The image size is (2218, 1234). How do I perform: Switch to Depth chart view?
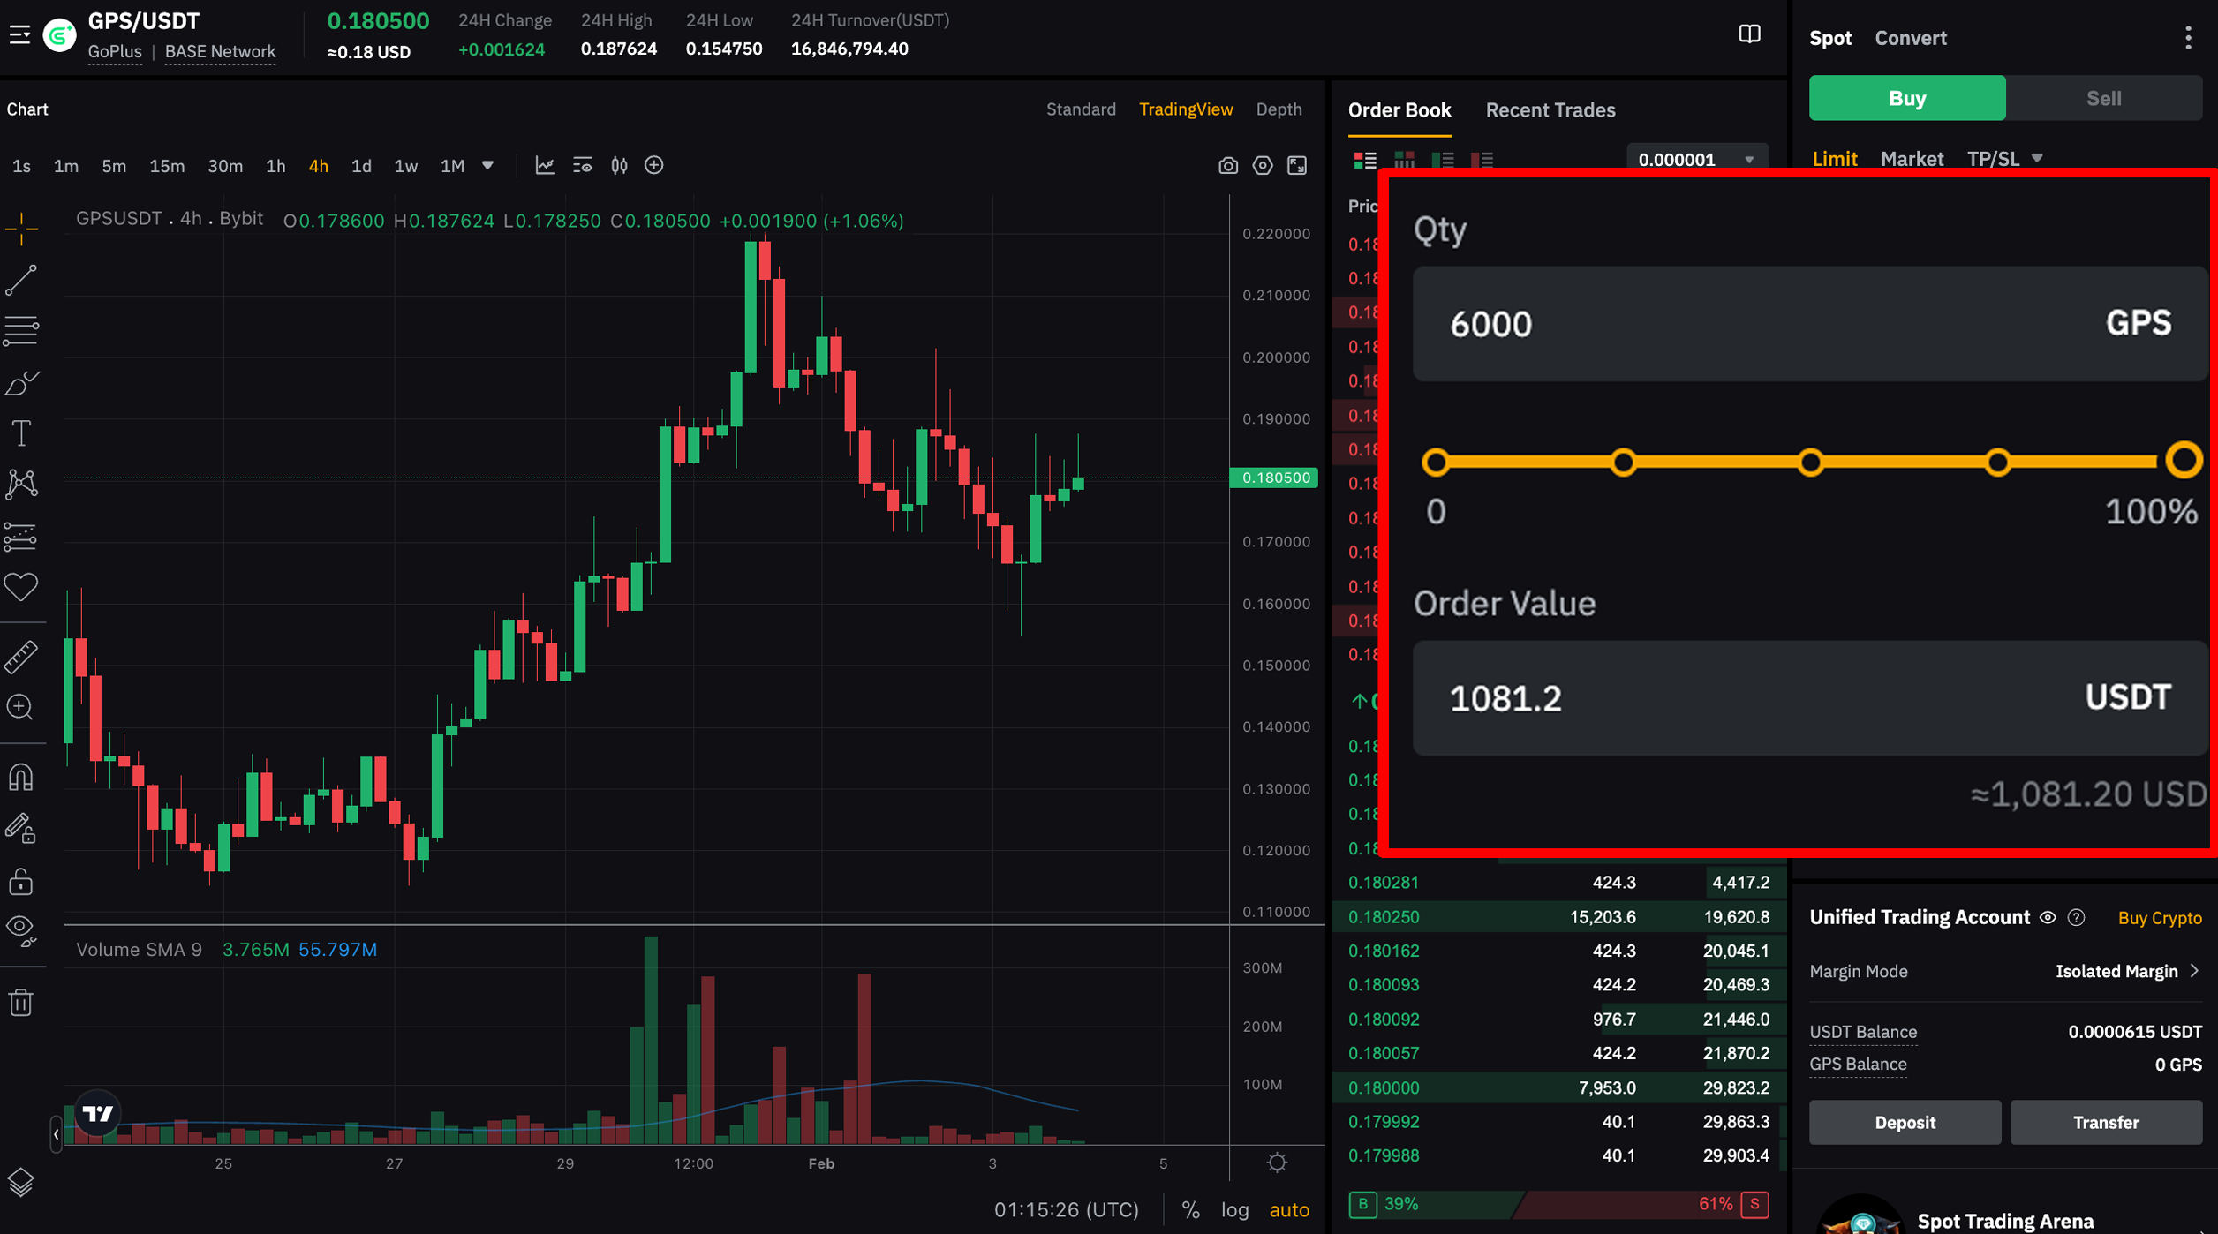point(1278,109)
